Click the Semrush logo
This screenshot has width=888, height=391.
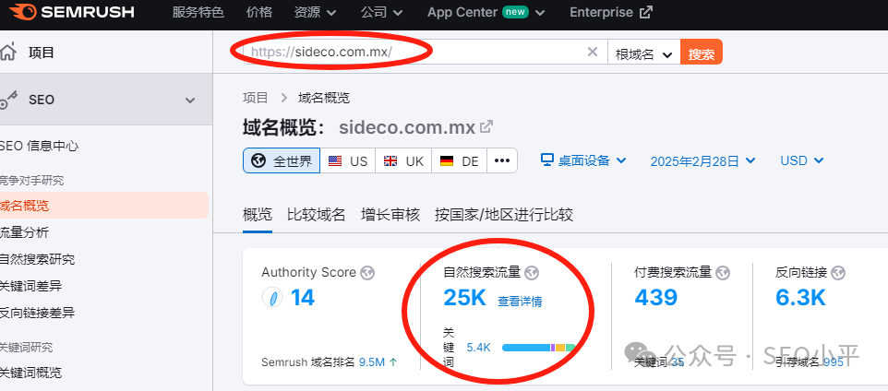pyautogui.click(x=71, y=12)
